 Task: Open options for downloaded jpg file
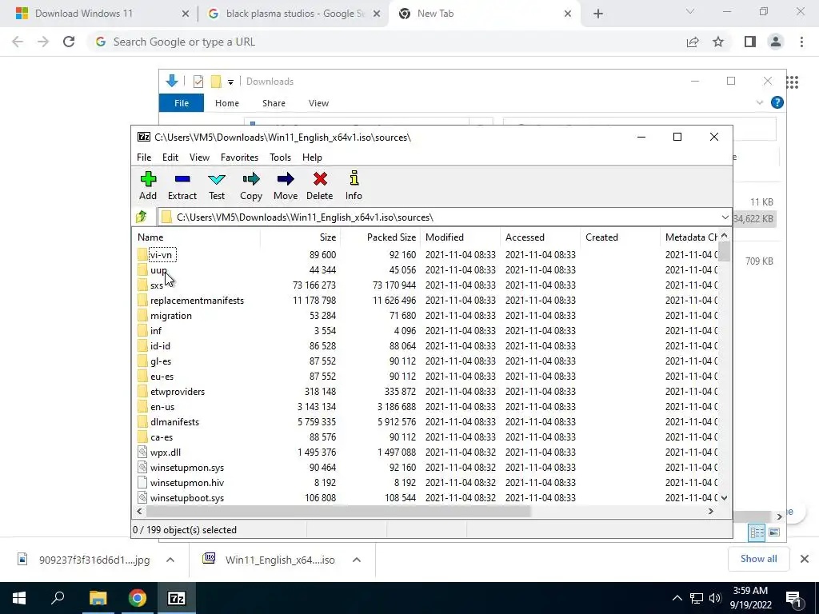(170, 560)
